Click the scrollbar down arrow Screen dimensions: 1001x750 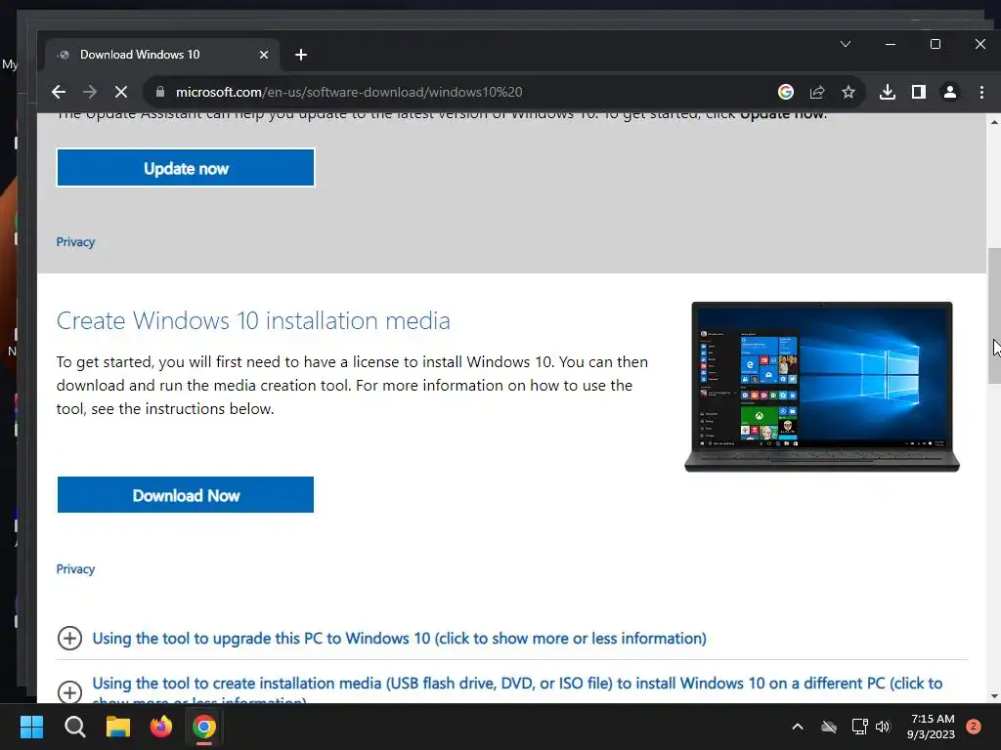point(994,696)
